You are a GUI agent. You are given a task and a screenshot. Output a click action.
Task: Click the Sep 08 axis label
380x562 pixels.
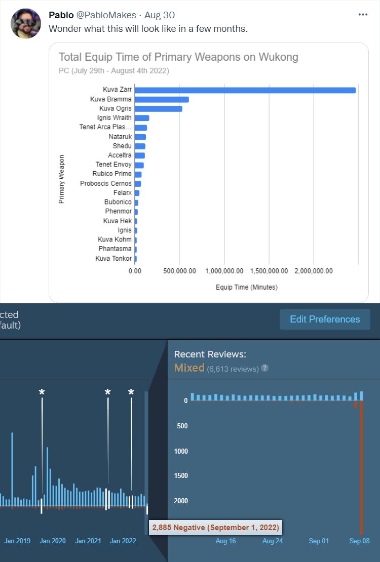(x=359, y=541)
